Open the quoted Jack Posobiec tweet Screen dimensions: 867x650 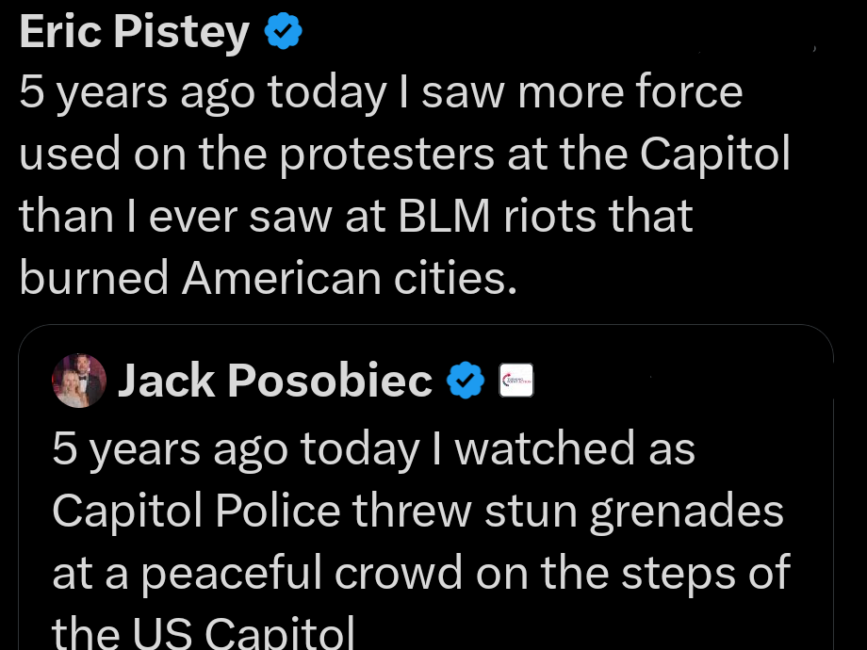[x=424, y=490]
